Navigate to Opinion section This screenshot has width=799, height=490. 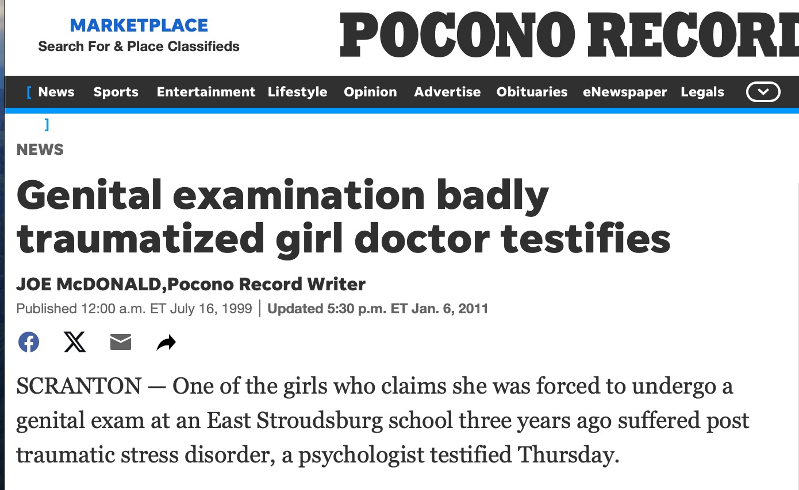coord(370,92)
